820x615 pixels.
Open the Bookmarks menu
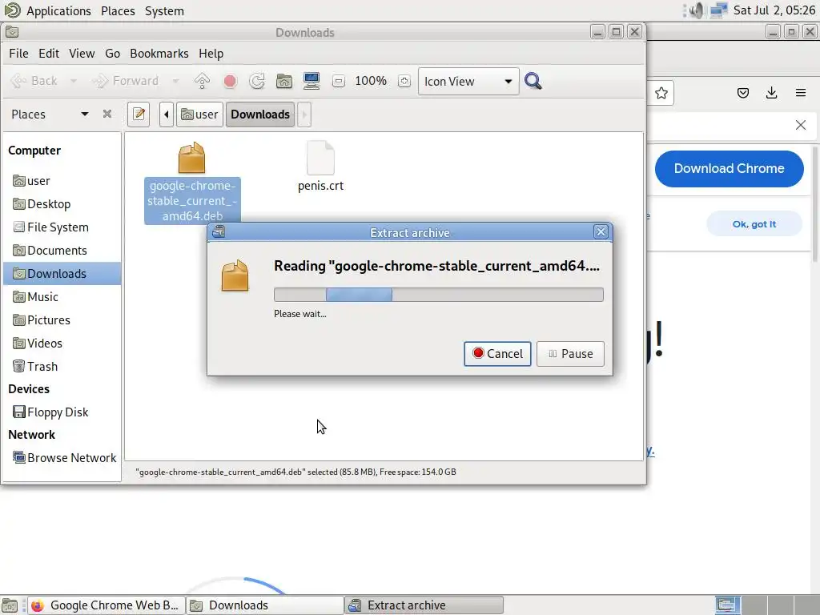pos(159,54)
